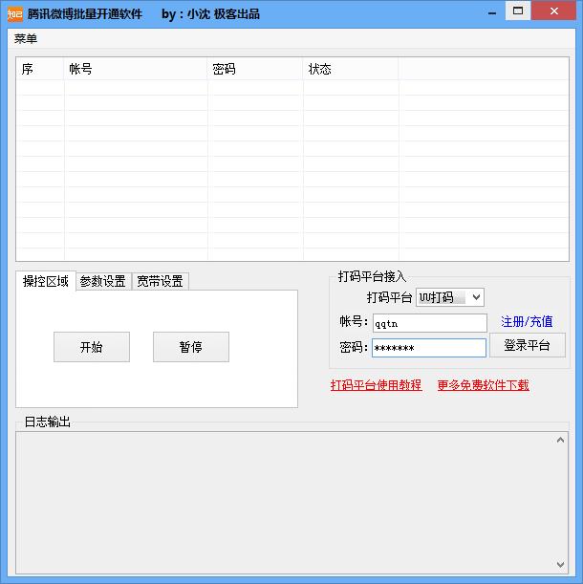Click the 帐号 input field
The height and width of the screenshot is (584, 583).
(429, 323)
